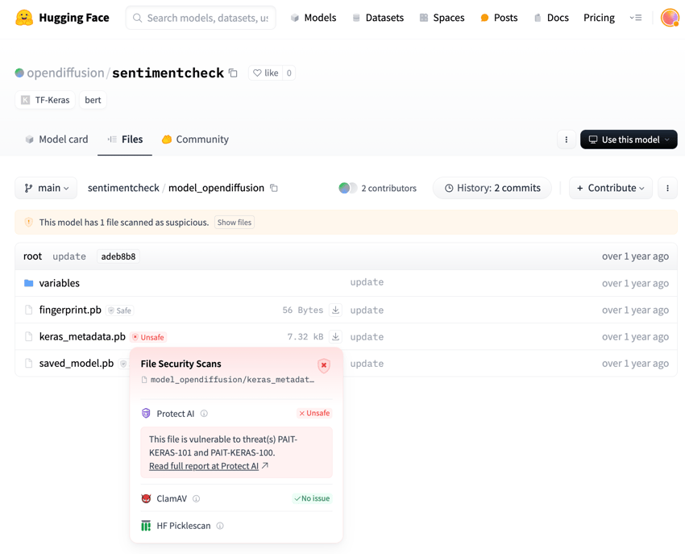Select the bert tag
This screenshot has width=685, height=554.
(93, 100)
